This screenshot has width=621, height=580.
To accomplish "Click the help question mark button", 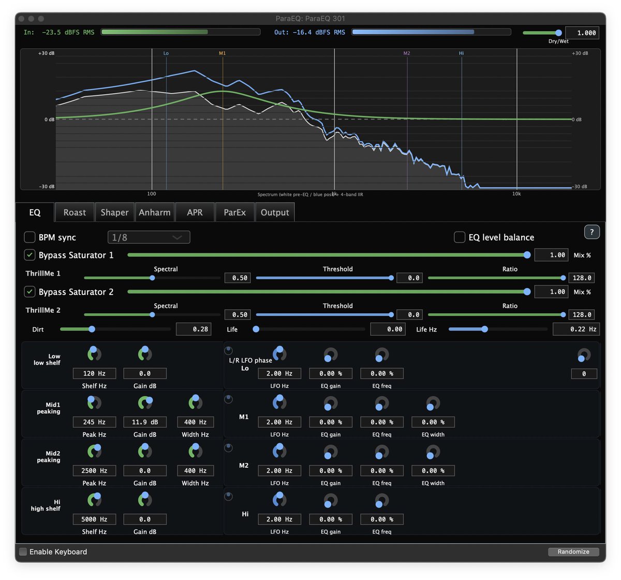I will point(592,232).
